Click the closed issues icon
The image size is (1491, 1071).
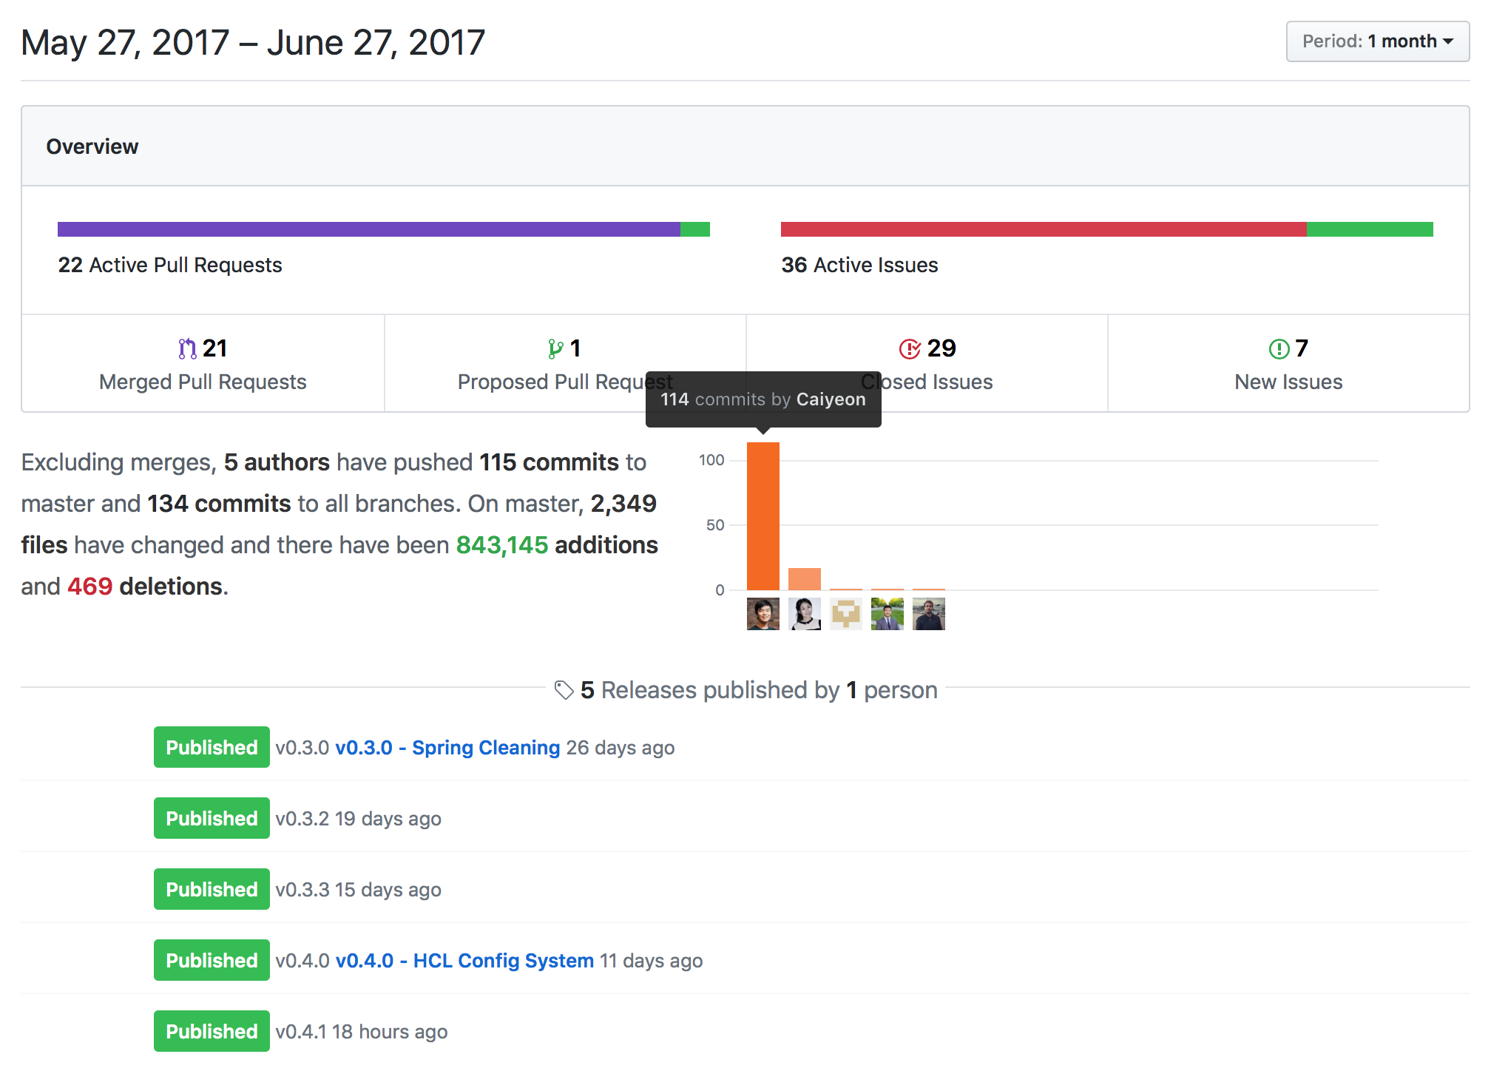point(909,348)
